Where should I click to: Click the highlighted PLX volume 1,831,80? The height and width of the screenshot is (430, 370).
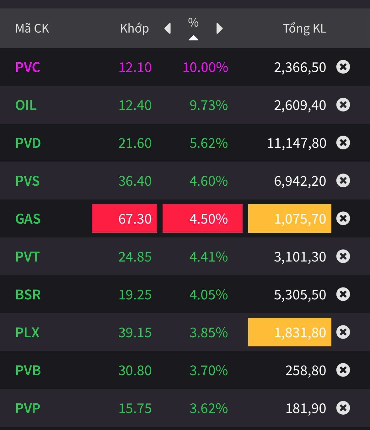point(290,332)
